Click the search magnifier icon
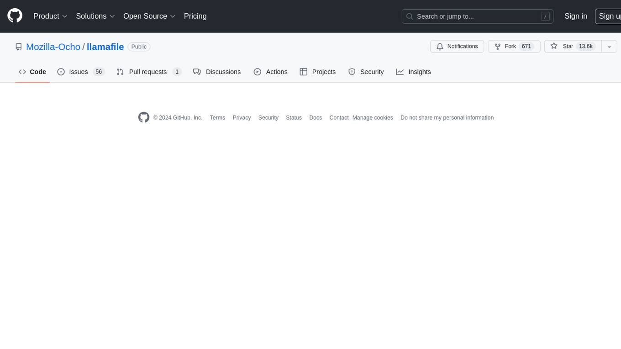The width and height of the screenshot is (621, 349). click(x=410, y=16)
